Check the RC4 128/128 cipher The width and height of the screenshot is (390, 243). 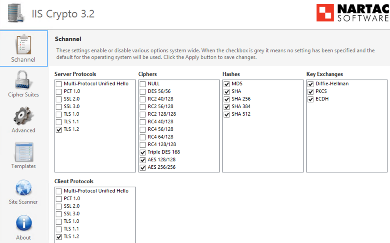[x=142, y=145]
